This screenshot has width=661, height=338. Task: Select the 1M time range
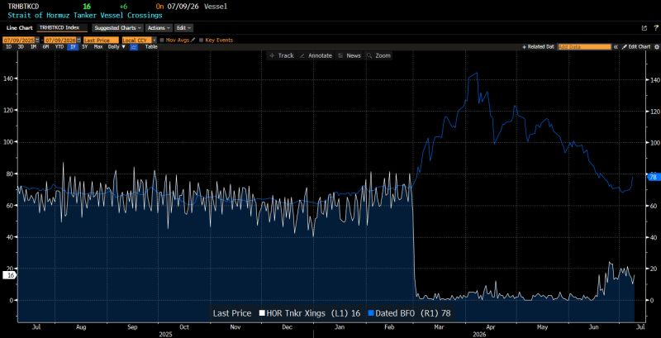click(x=33, y=47)
